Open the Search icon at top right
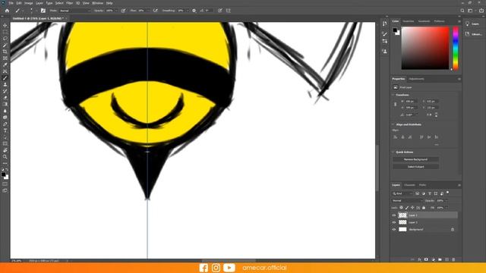Image resolution: width=486 pixels, height=273 pixels. click(462, 11)
